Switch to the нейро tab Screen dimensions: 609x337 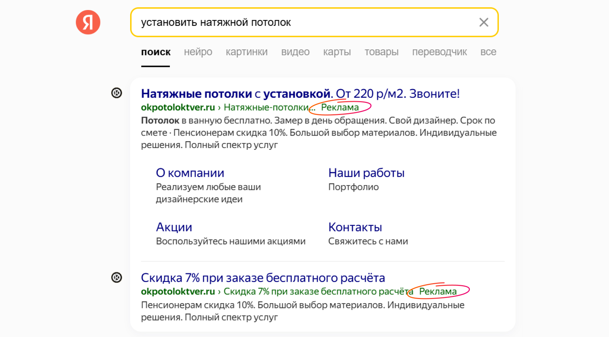(198, 52)
